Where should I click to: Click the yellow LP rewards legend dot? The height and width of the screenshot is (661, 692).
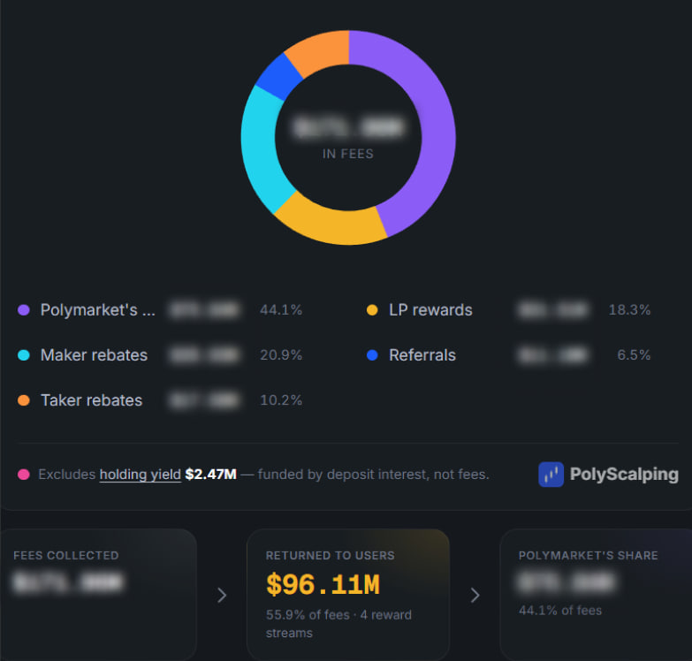pos(372,310)
